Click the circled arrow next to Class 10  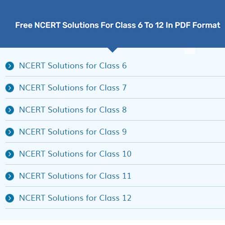pos(9,154)
